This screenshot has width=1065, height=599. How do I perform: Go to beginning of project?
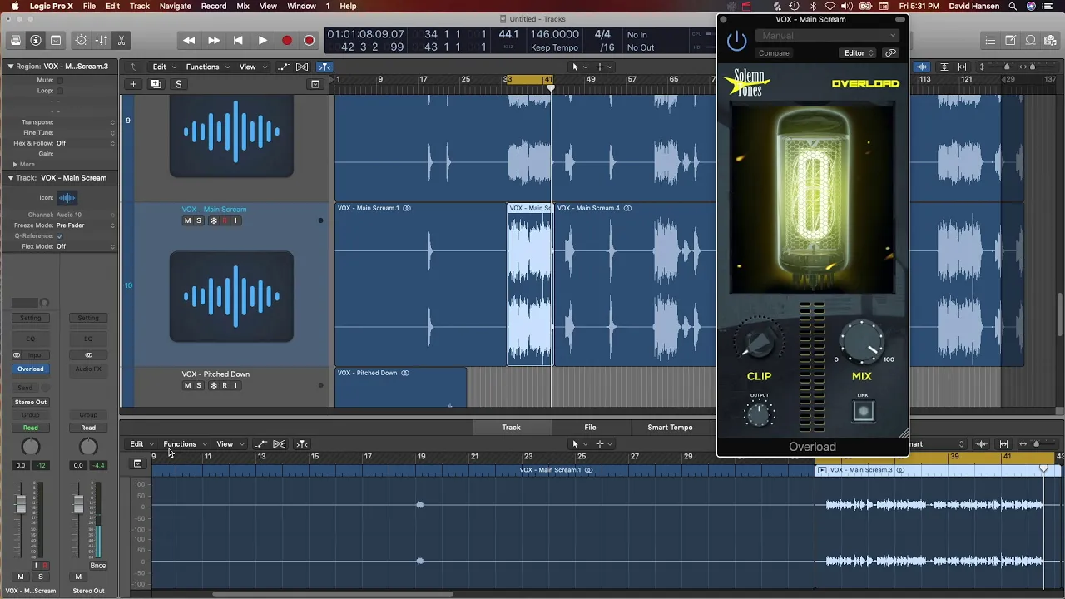[238, 40]
